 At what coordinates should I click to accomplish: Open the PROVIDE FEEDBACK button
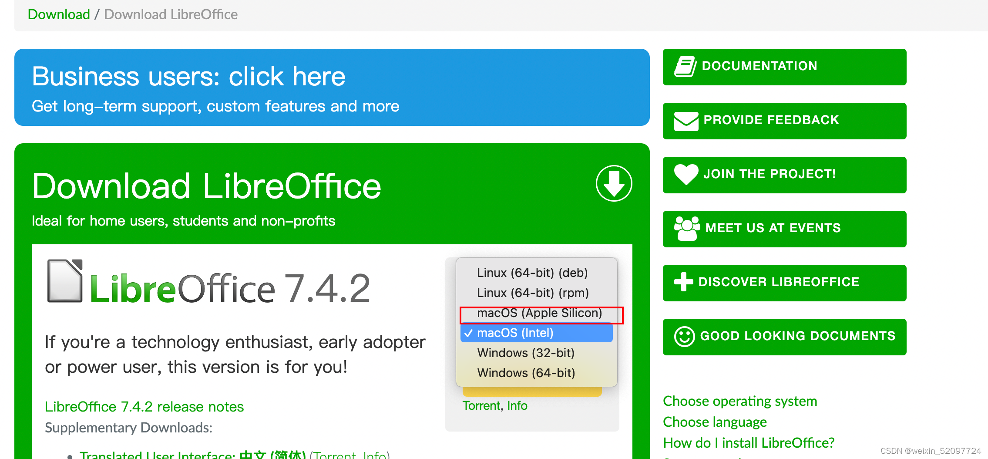pyautogui.click(x=784, y=121)
